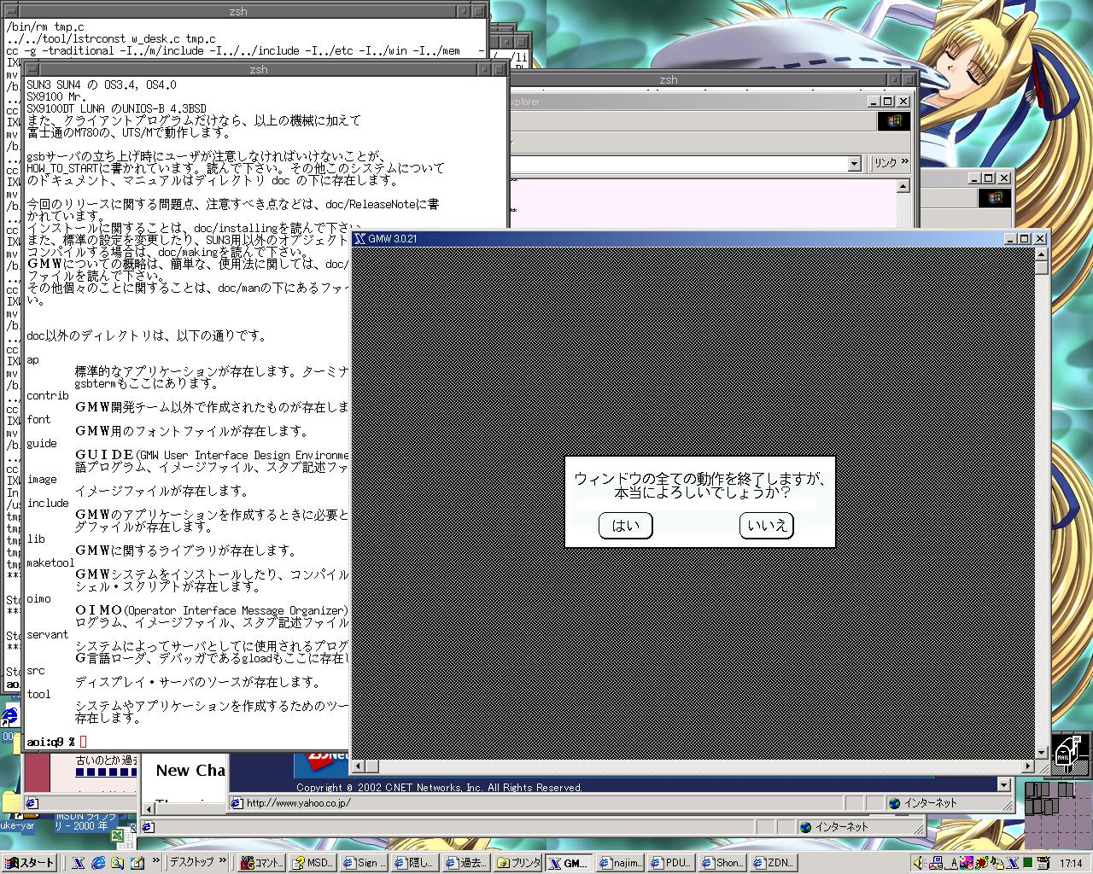The height and width of the screenshot is (874, 1093).
Task: Switch to the MSD taskbar button
Action: [313, 863]
